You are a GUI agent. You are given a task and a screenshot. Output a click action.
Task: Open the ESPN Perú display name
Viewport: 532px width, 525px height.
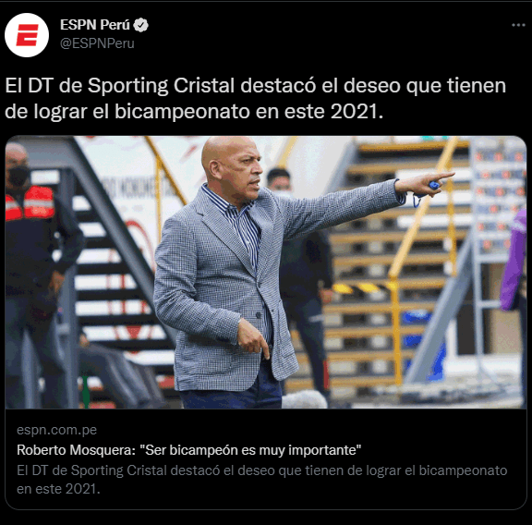(95, 25)
